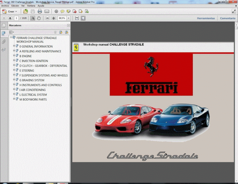Click the new bookmark icon
238x184 pixels.
[61, 32]
